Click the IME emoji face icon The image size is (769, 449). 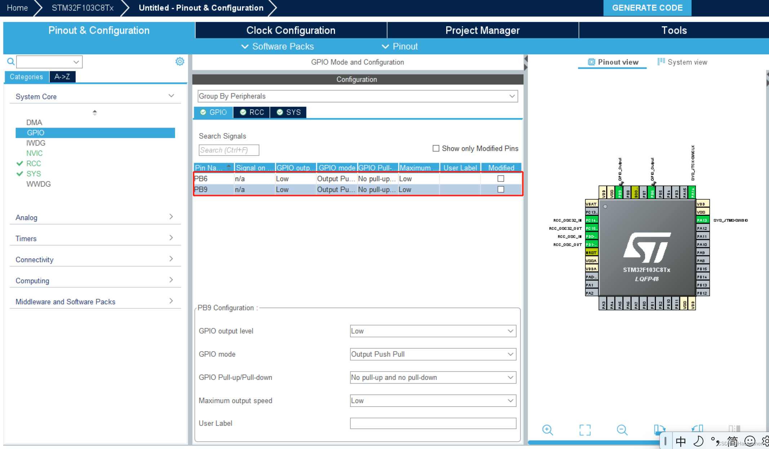(750, 441)
